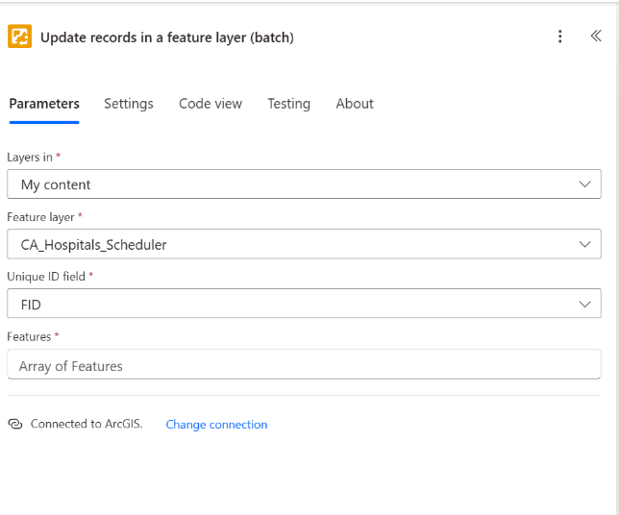Open the three-dot more options menu
The image size is (619, 515).
tap(559, 37)
